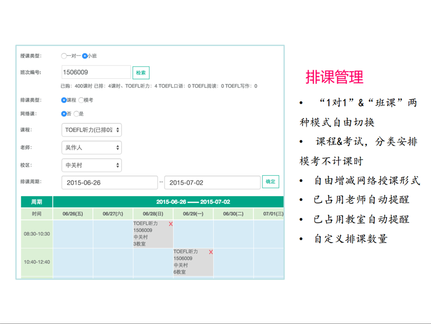Click the 确定 confirm button
This screenshot has width=431, height=324.
[271, 182]
